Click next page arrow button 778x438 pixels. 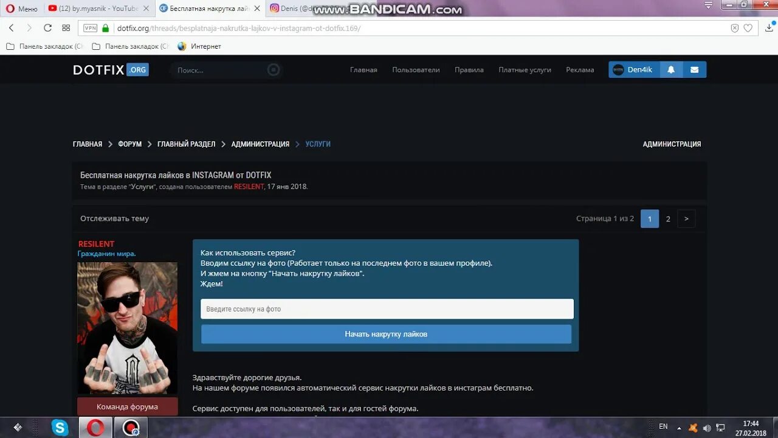click(686, 218)
